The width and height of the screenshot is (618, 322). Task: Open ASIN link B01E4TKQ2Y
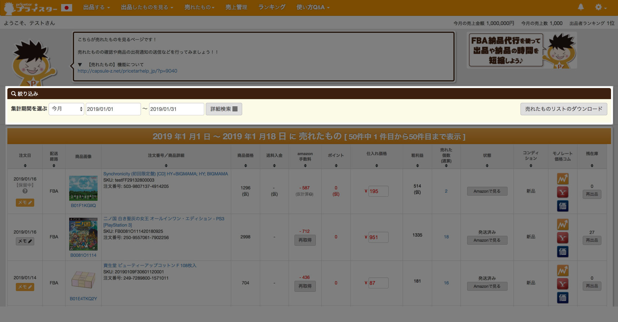pos(84,299)
